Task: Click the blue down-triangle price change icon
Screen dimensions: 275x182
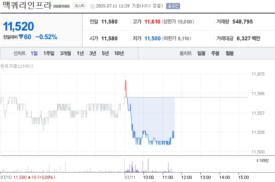Action: 21,37
